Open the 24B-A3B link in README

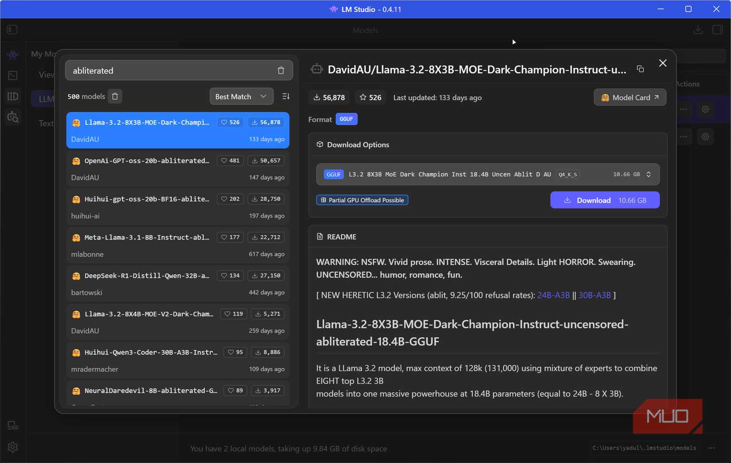(553, 295)
